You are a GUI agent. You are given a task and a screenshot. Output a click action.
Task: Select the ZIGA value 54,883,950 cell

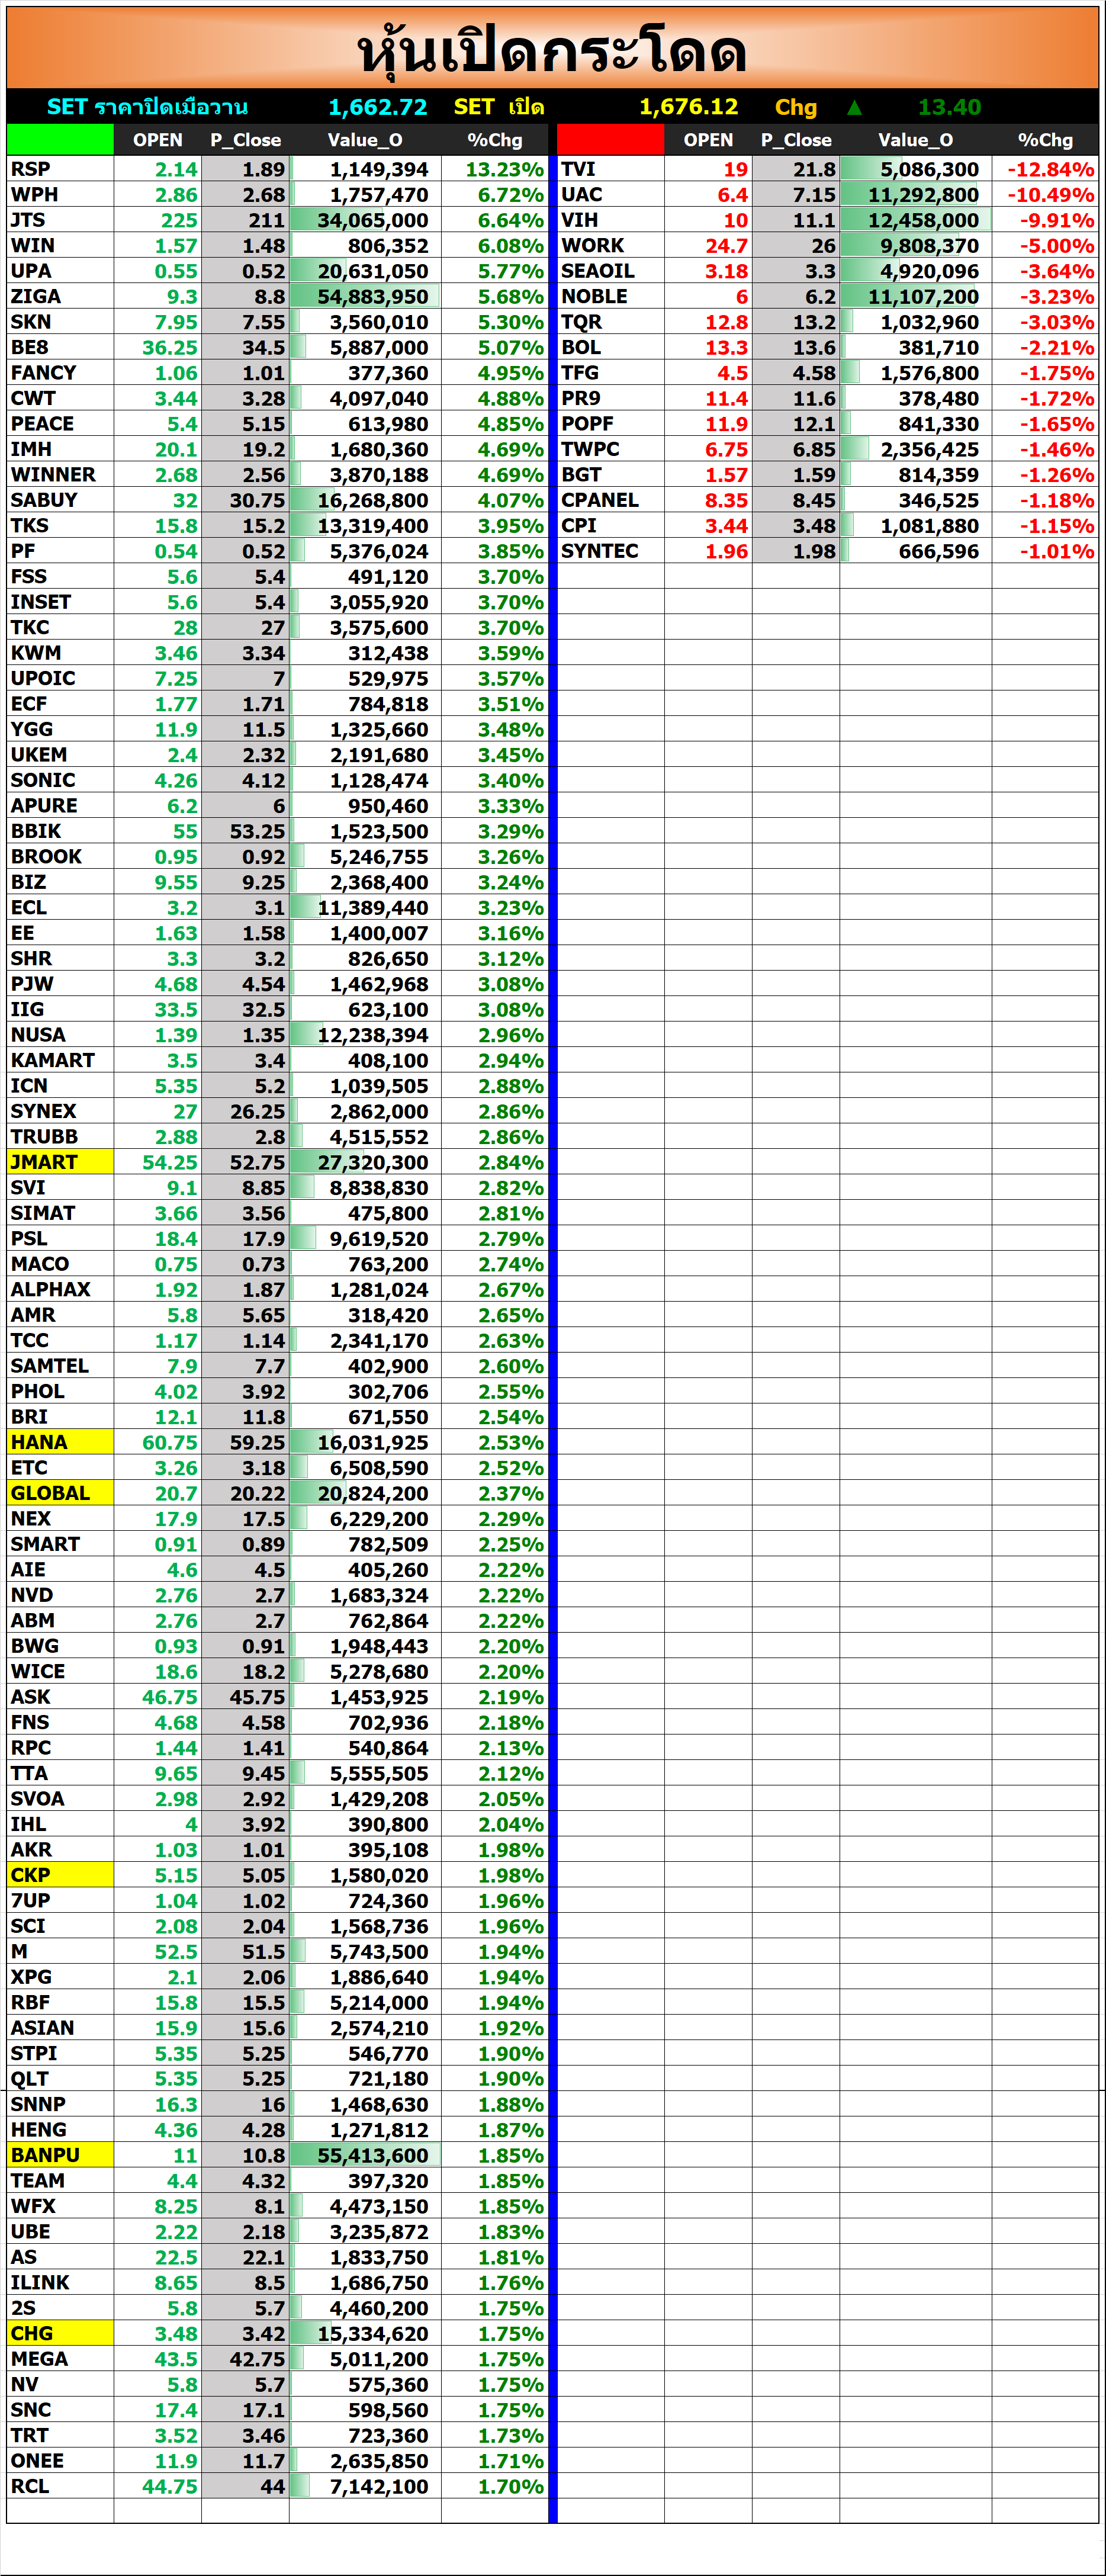tap(365, 296)
